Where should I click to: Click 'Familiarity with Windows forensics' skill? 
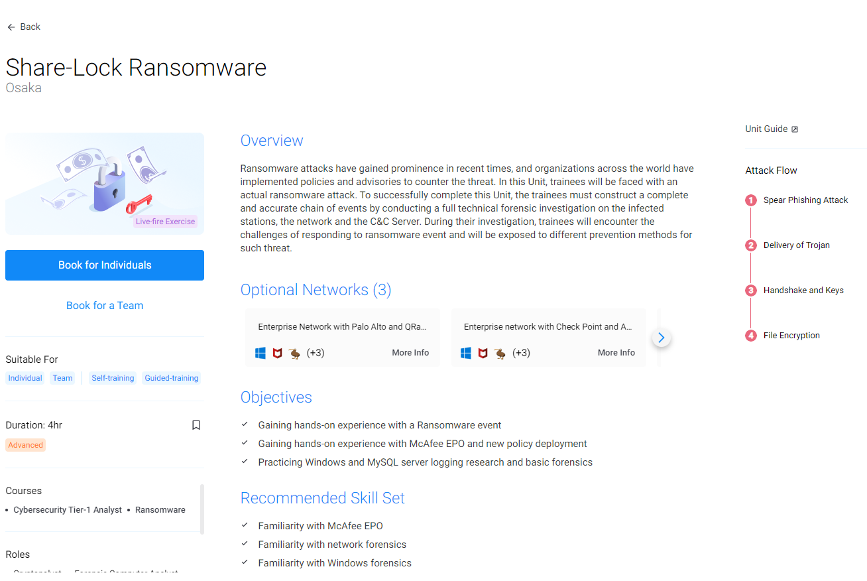tap(335, 563)
